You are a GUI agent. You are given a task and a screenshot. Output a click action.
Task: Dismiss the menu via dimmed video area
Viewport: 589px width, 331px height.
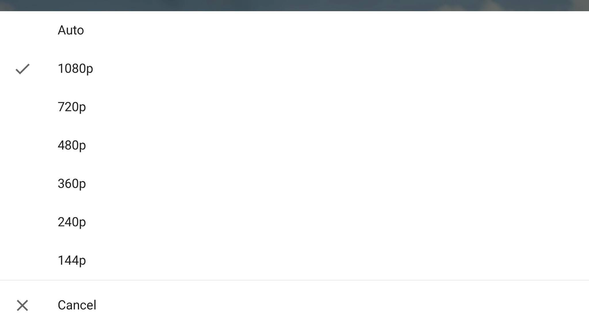(x=294, y=5)
